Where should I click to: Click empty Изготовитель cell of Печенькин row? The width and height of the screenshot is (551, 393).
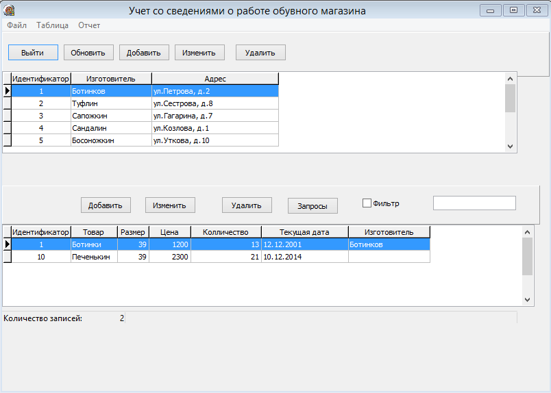[389, 257]
